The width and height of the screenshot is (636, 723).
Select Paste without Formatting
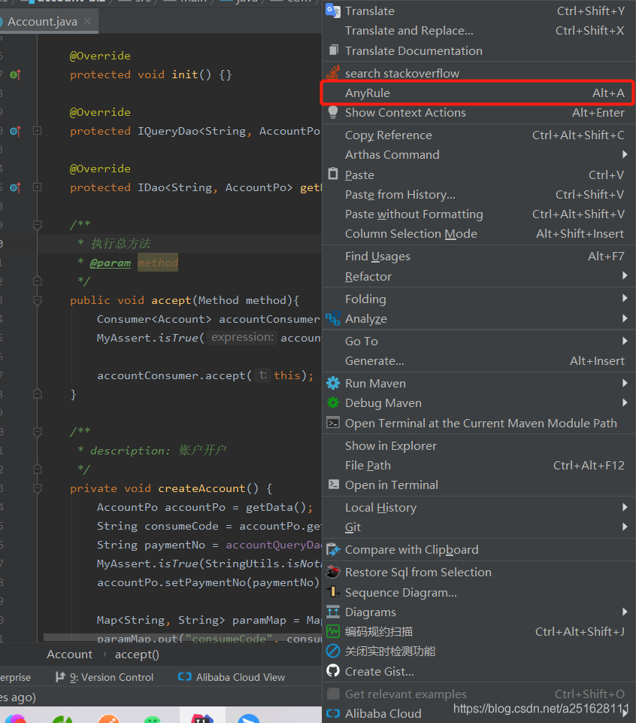click(478, 214)
